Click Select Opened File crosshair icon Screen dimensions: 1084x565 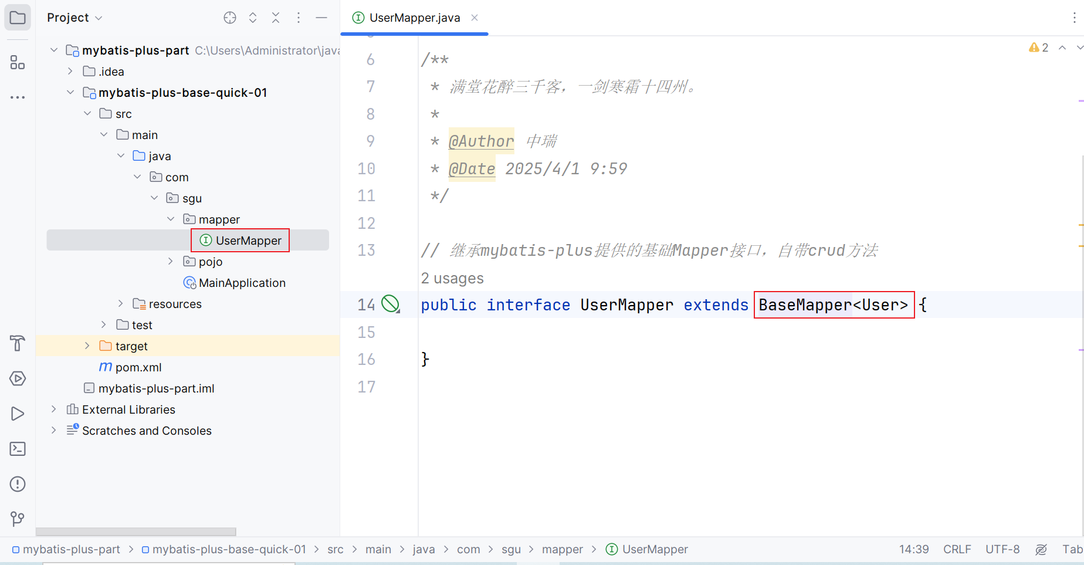(230, 18)
